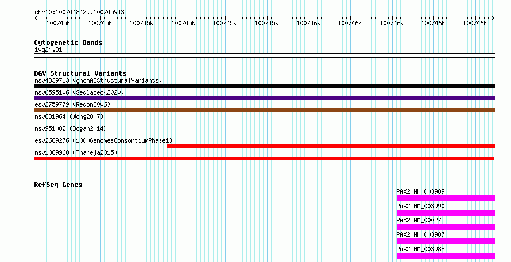Select the brown esv2759779 variant bar
The height and width of the screenshot is (262, 511).
tap(264, 110)
